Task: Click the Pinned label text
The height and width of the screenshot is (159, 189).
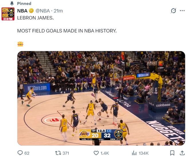Action: pyautogui.click(x=24, y=3)
